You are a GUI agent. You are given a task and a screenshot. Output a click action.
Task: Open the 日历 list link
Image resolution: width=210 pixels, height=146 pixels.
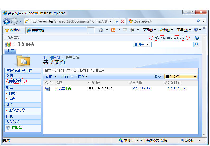tap(12, 93)
